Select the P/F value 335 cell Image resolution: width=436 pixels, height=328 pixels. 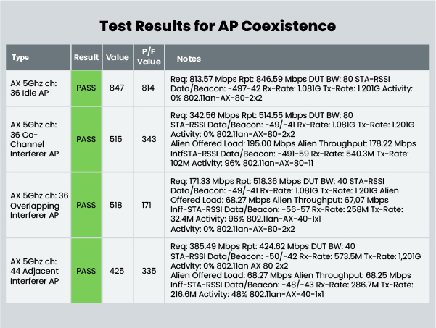148,271
